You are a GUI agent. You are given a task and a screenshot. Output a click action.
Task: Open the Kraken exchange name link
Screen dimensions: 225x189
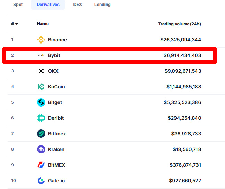coord(56,149)
